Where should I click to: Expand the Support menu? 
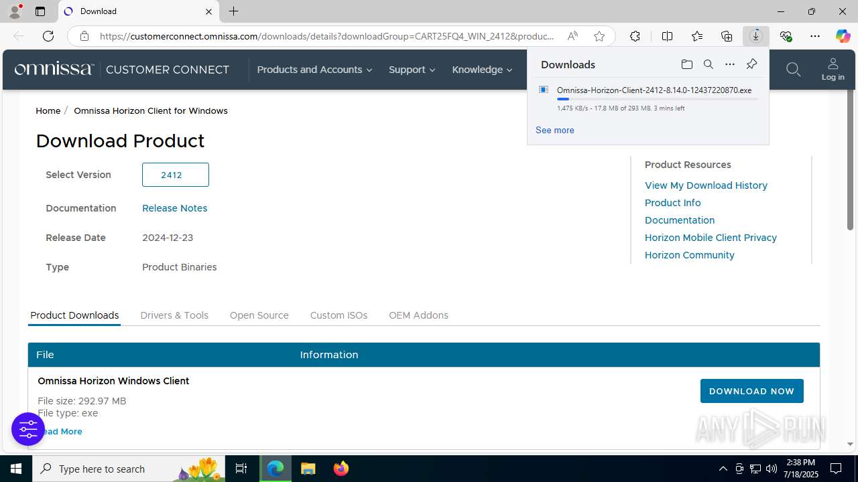pyautogui.click(x=412, y=70)
